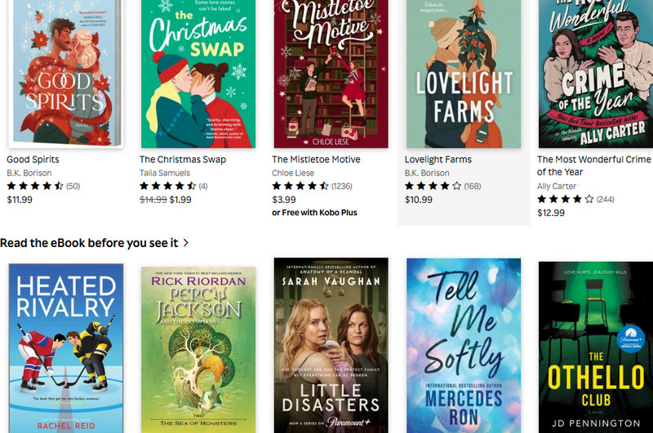Open the Good Spirits book cover
This screenshot has width=653, height=433.
(66, 73)
